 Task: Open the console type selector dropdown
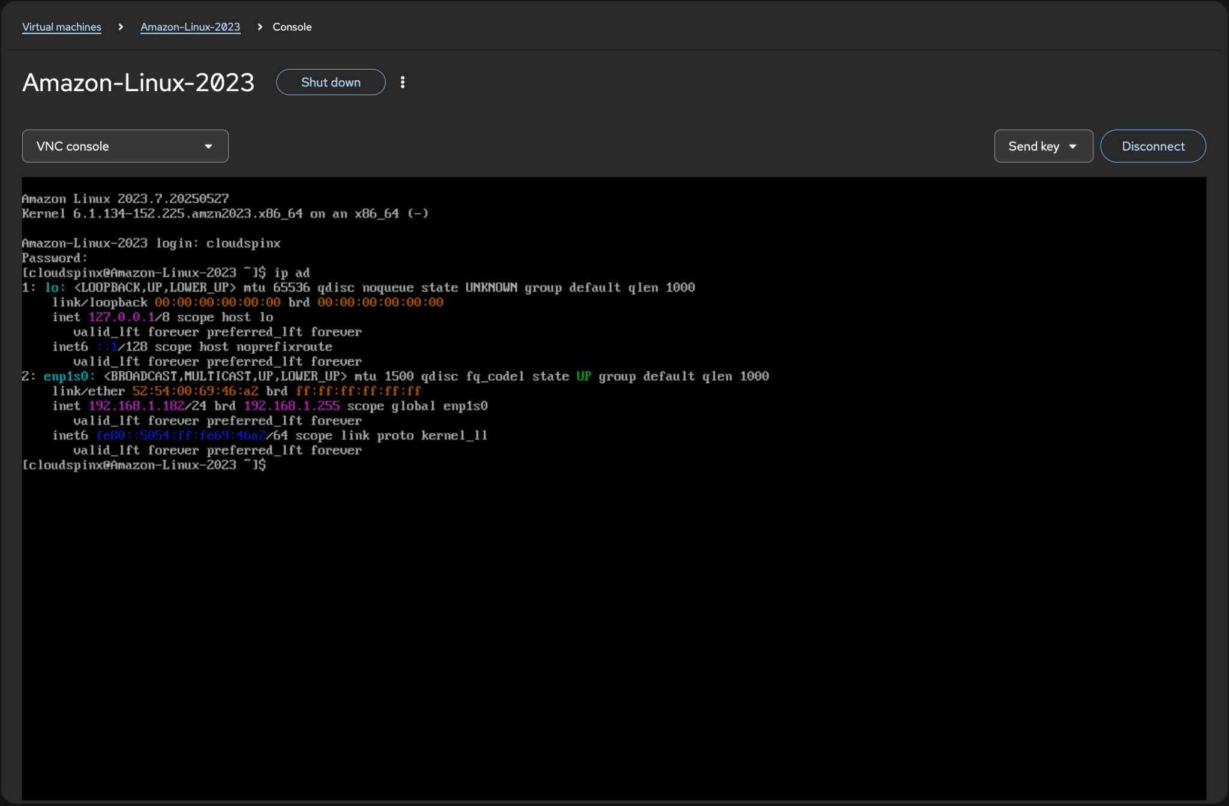point(125,146)
